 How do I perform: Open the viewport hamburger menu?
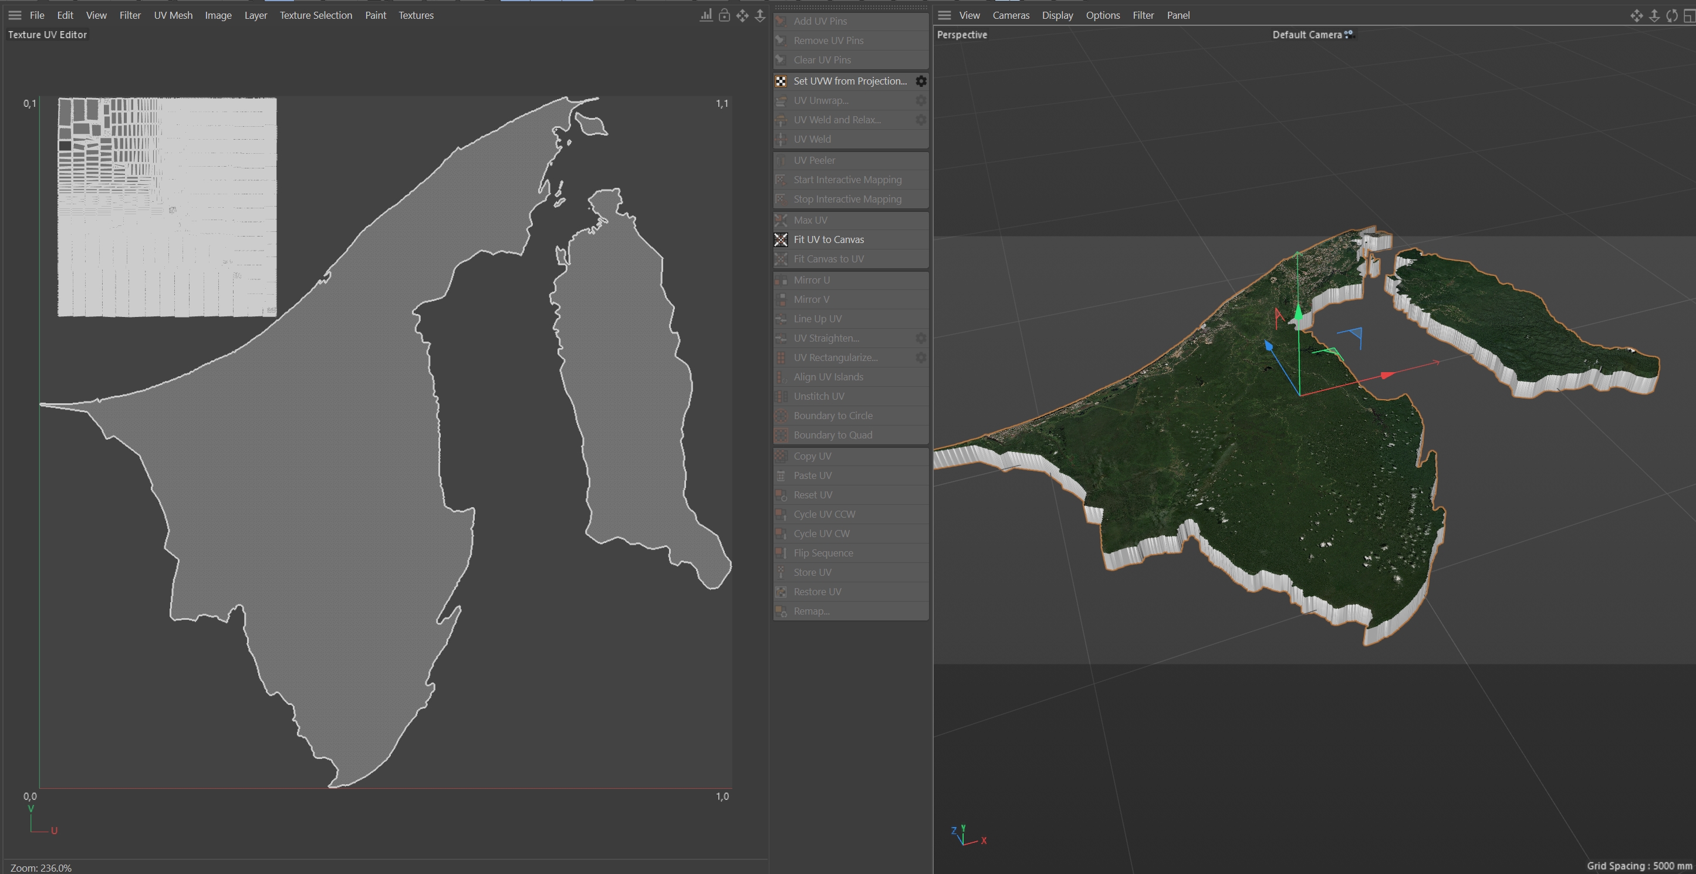(x=944, y=15)
